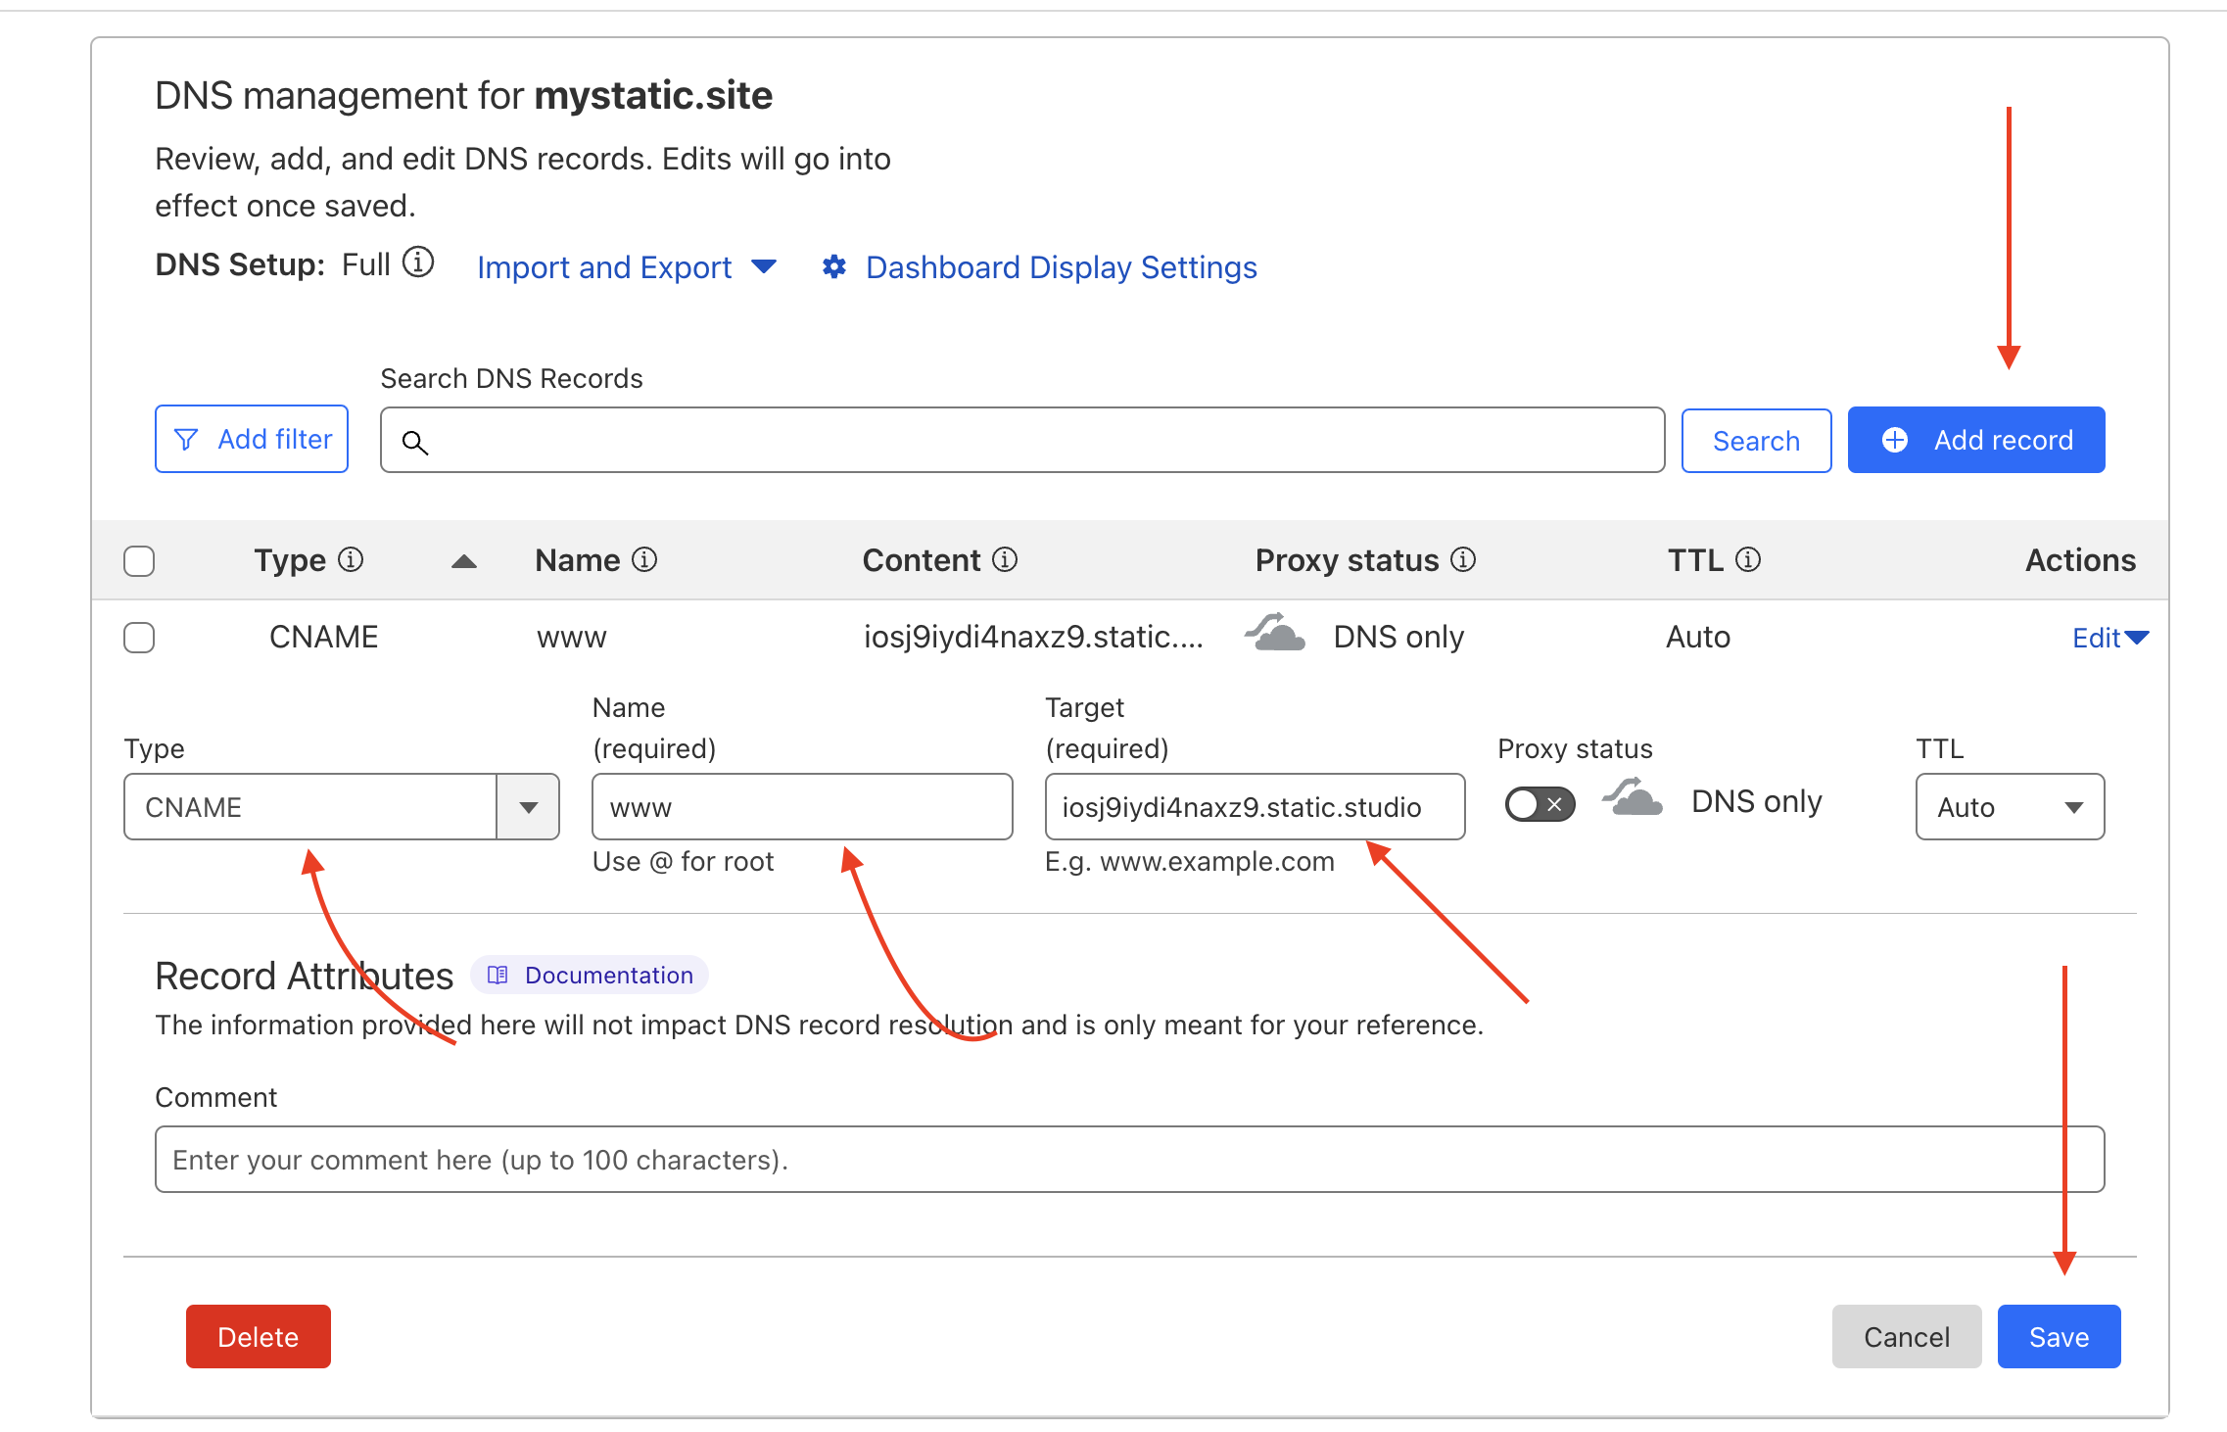Click the DNS Setup info icon
The width and height of the screenshot is (2227, 1432).
click(418, 263)
